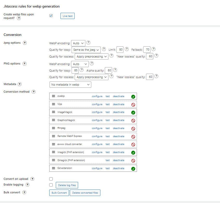Configure the GraphicsMagick converter
The width and height of the screenshot is (220, 203).
point(97,120)
